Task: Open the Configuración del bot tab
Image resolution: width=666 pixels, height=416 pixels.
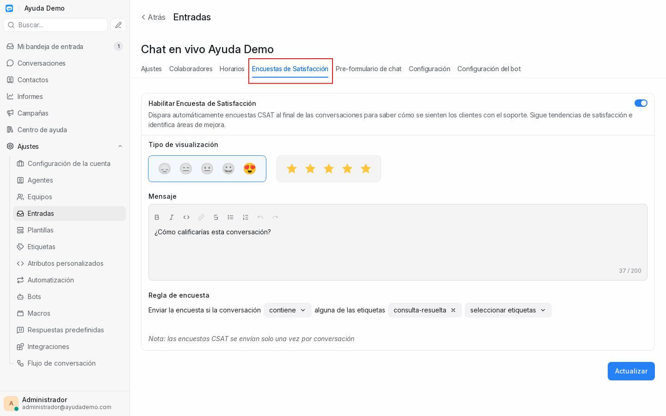Action: [x=489, y=69]
